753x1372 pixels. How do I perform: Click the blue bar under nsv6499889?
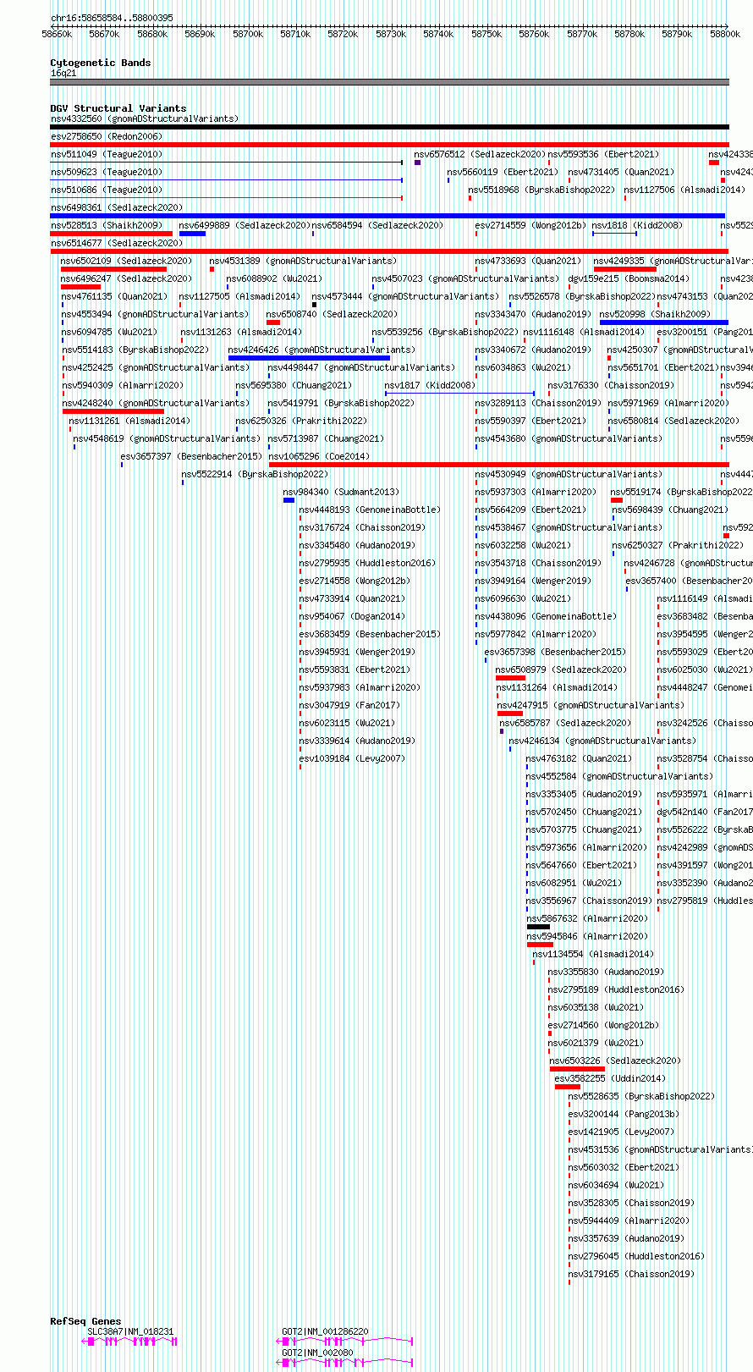point(192,234)
